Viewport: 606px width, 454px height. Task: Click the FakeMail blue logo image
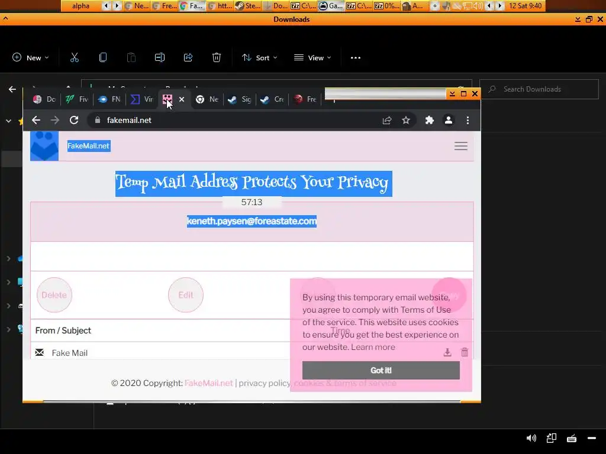(x=44, y=146)
